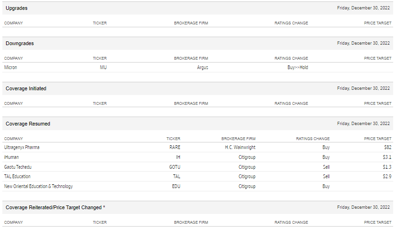
Task: Click the Downgrades section header
Action: pyautogui.click(x=20, y=43)
